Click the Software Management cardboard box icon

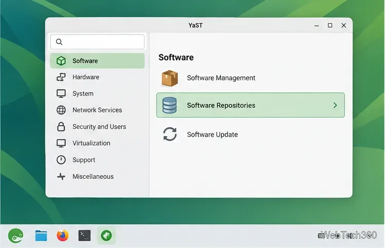170,78
